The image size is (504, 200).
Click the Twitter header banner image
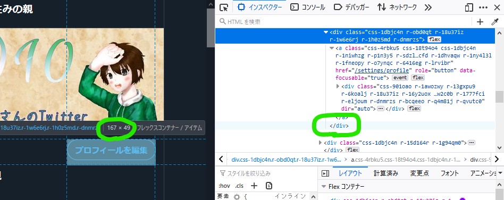pos(82,74)
